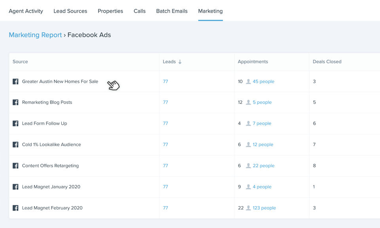Screen dimensions: 380x228
Task: Open the Calls tab
Action: point(139,11)
